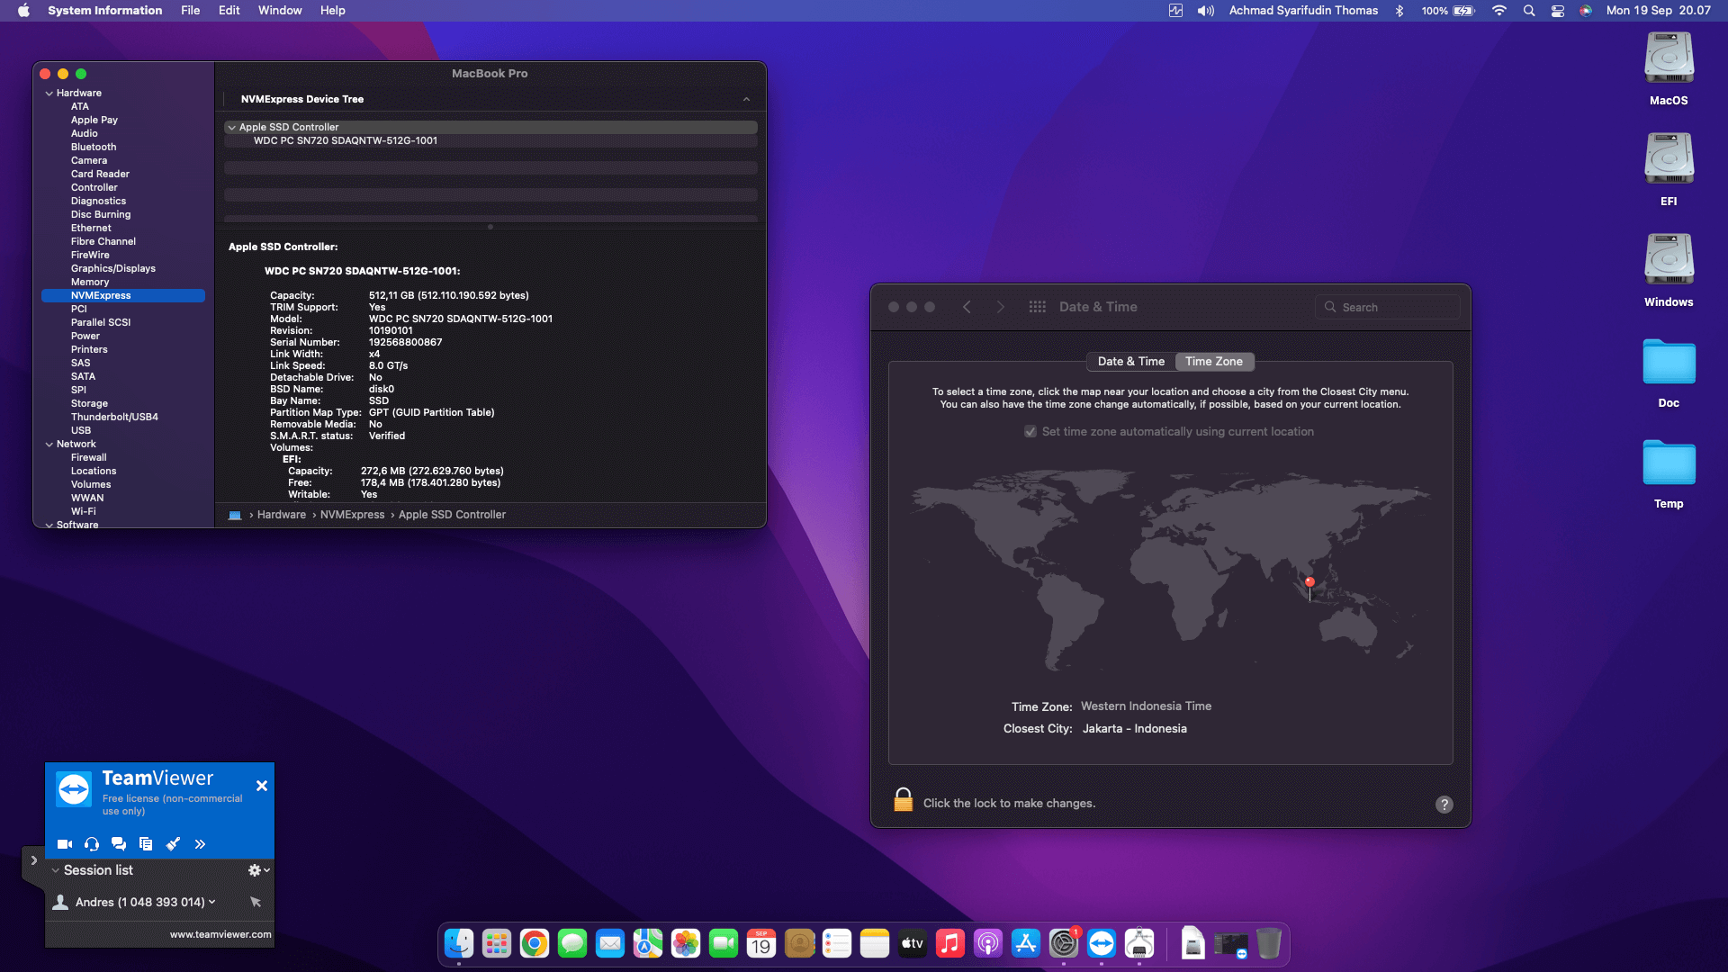Viewport: 1728px width, 972px height.
Task: Click the TeamViewer video camera icon
Action: [65, 844]
